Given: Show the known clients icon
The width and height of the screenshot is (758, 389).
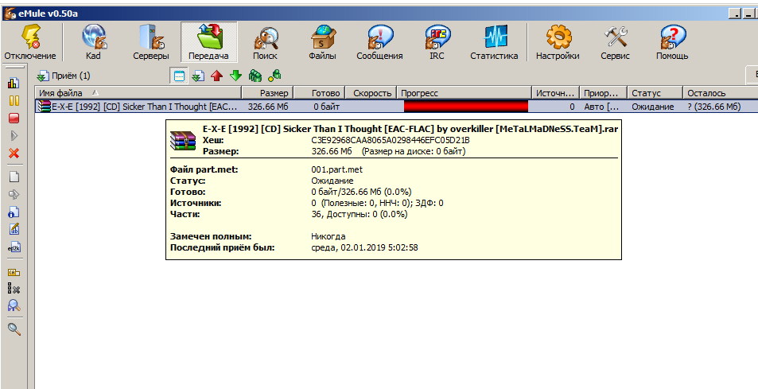Looking at the screenshot, I should point(274,76).
